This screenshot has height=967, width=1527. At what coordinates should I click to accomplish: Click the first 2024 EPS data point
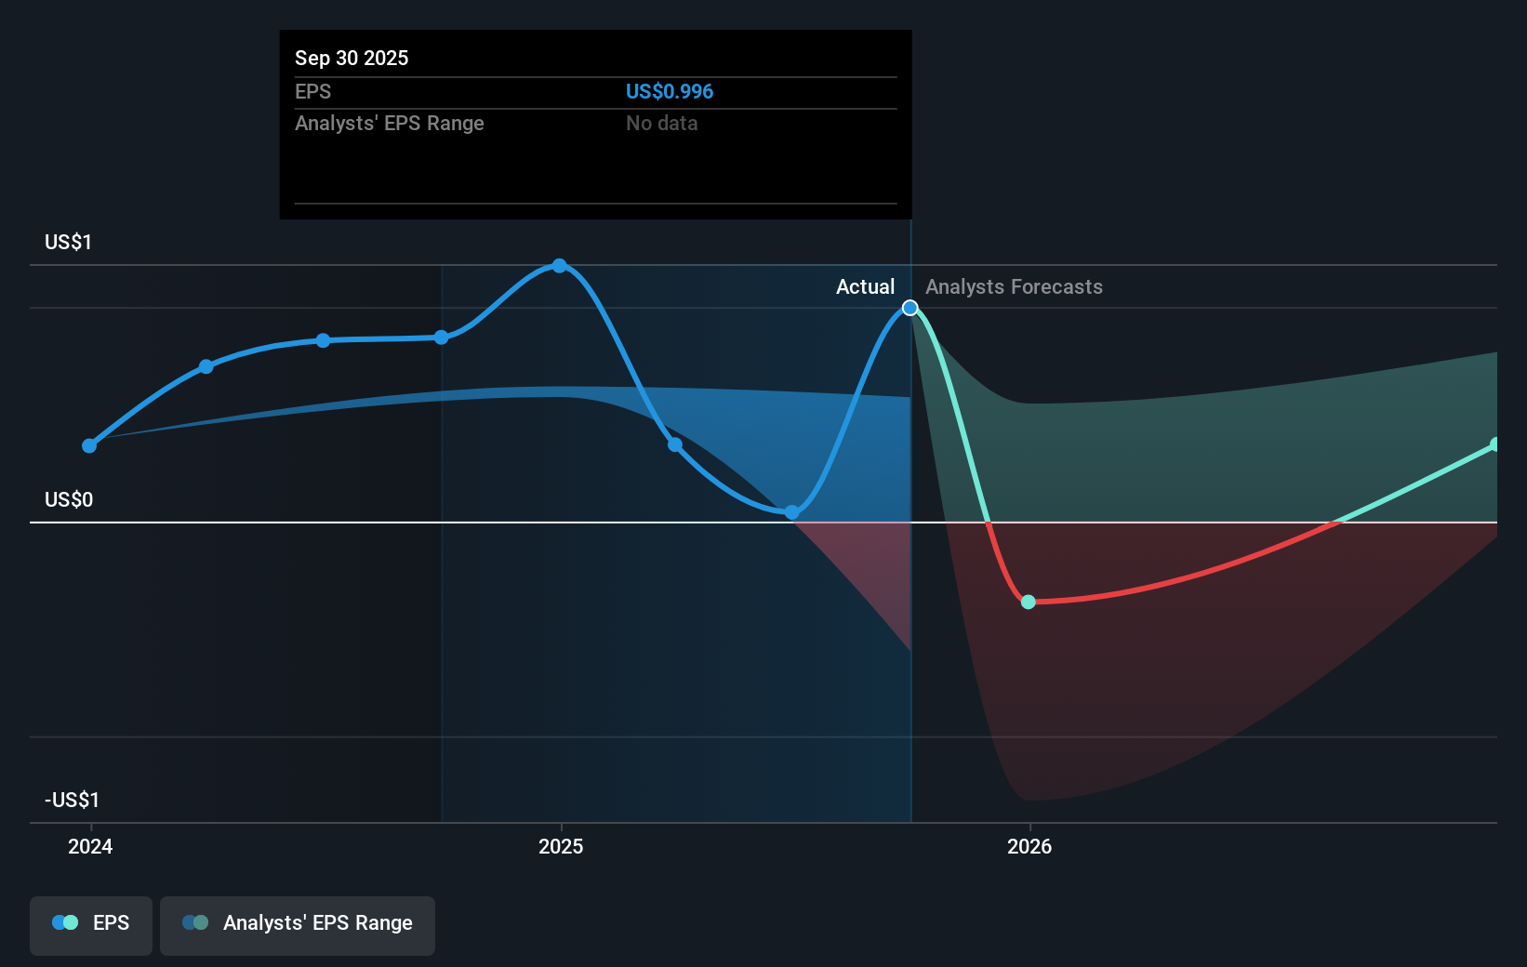click(x=89, y=445)
